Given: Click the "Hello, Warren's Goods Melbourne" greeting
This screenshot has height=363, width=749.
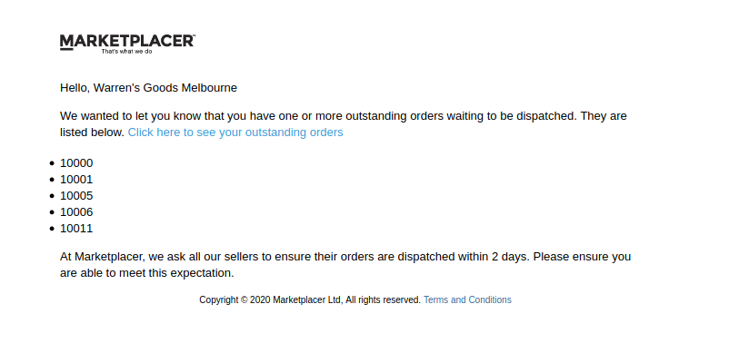Looking at the screenshot, I should [x=148, y=88].
